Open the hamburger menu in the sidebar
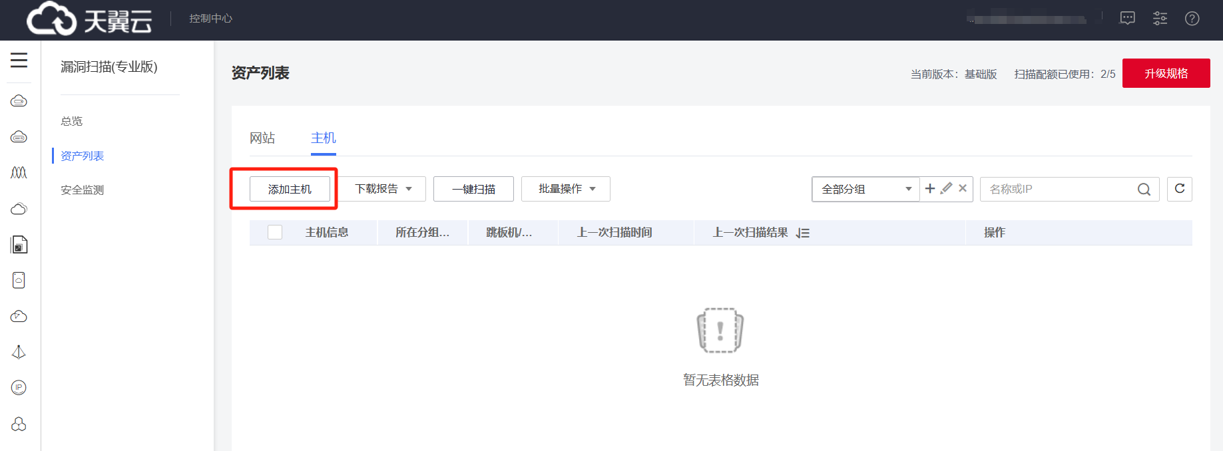The height and width of the screenshot is (451, 1223). (19, 60)
